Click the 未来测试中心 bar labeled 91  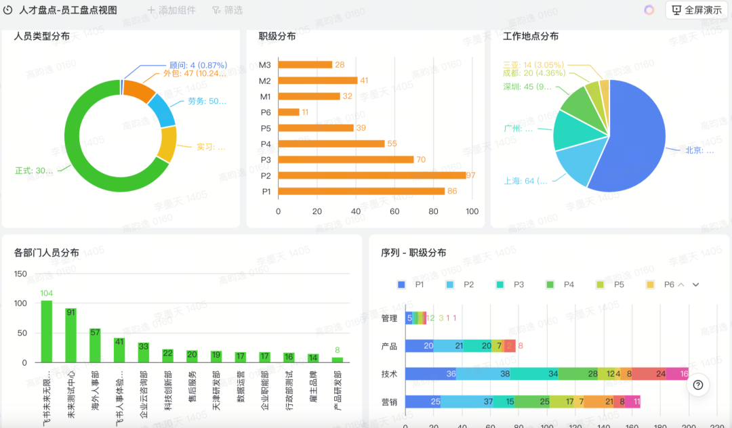tap(71, 335)
